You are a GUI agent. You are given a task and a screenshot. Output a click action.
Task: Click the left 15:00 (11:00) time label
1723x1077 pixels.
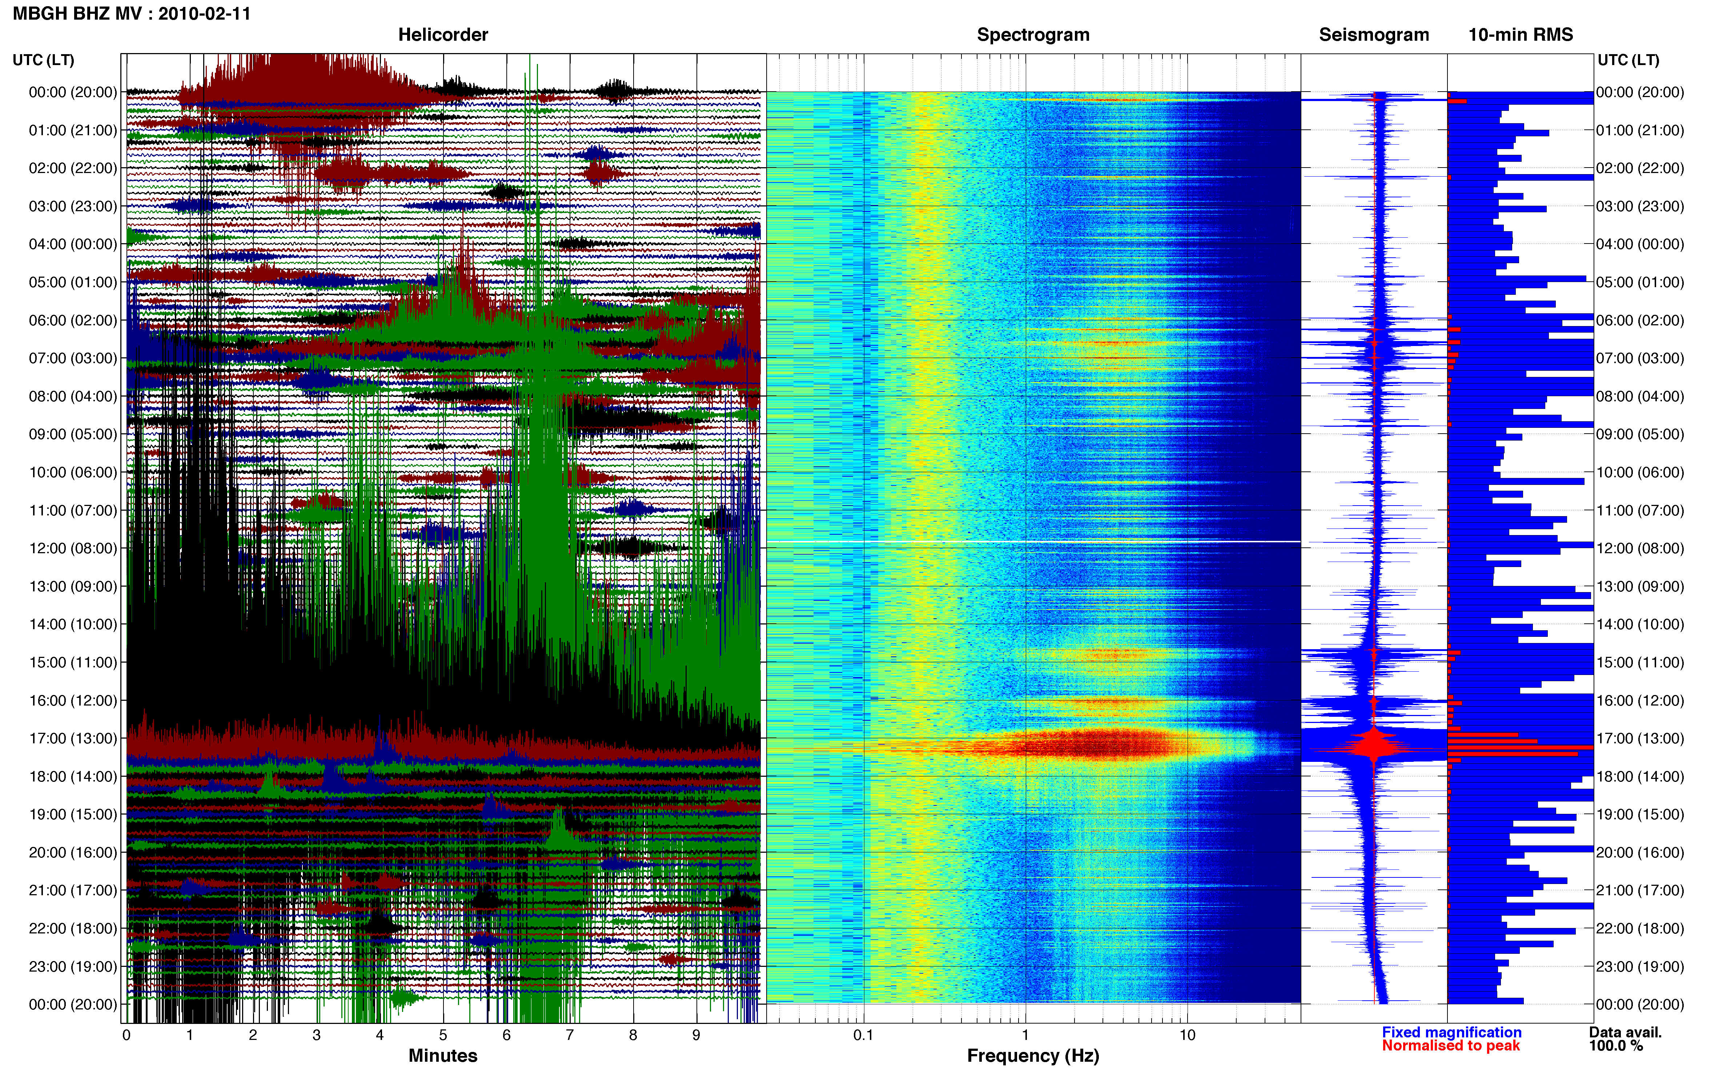click(x=73, y=662)
